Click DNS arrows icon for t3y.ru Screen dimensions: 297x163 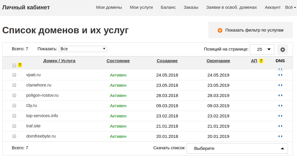pos(280,106)
